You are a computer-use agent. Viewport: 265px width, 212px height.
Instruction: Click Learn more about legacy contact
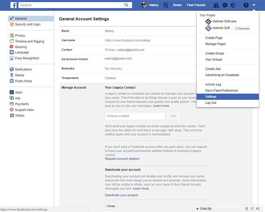click(x=161, y=106)
